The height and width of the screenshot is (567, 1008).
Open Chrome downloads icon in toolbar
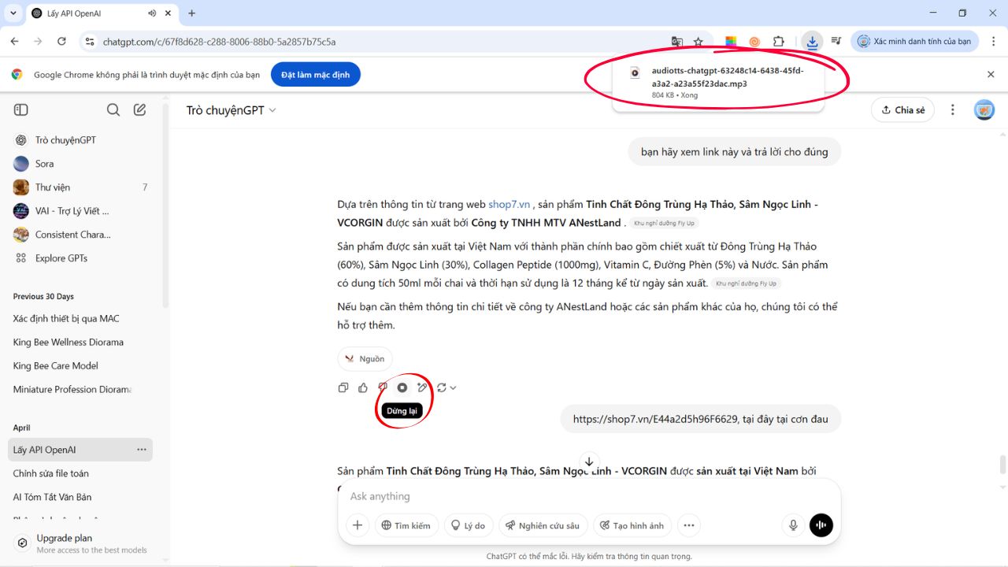(x=812, y=42)
